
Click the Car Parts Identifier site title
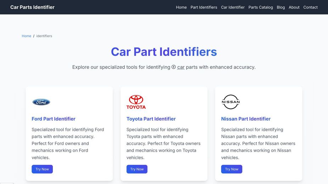click(32, 7)
